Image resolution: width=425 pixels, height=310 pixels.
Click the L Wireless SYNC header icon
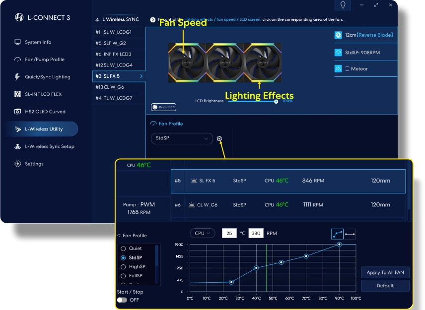tap(97, 20)
